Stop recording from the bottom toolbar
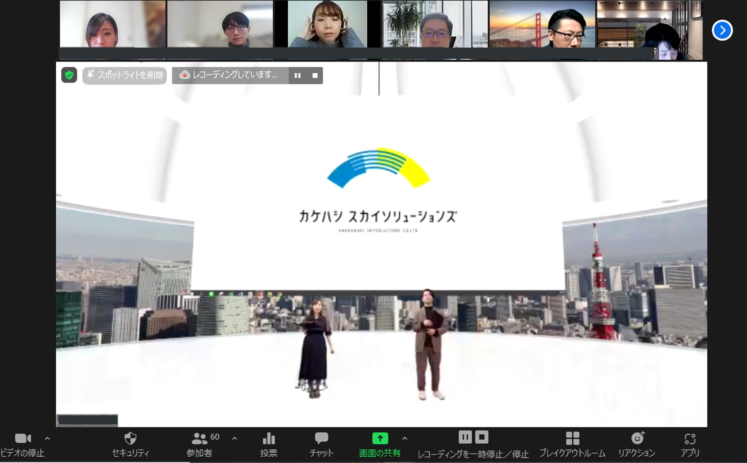 pyautogui.click(x=481, y=437)
